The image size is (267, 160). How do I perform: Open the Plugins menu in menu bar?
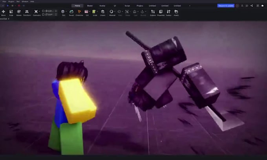tap(11, 2)
